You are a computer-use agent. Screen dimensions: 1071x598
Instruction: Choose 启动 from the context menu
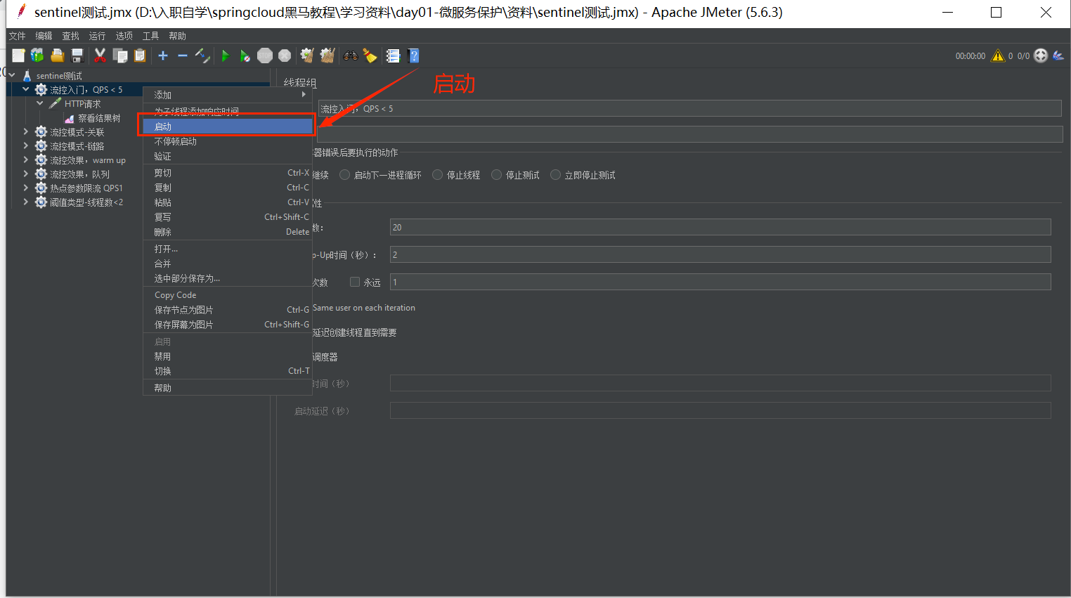tap(228, 126)
